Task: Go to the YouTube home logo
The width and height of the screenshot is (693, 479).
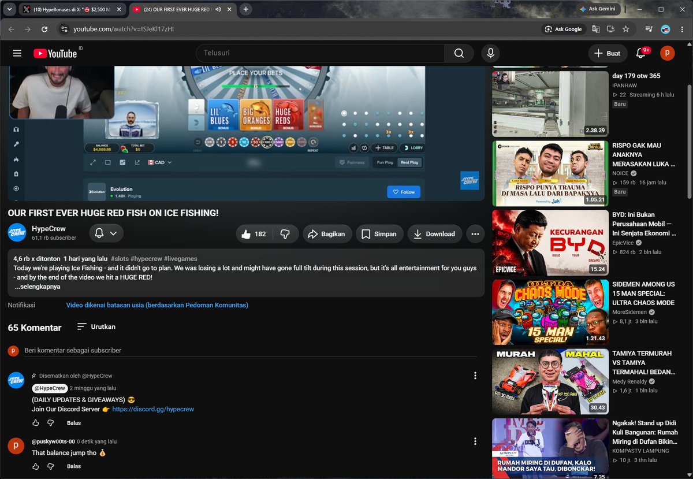Action: click(55, 53)
